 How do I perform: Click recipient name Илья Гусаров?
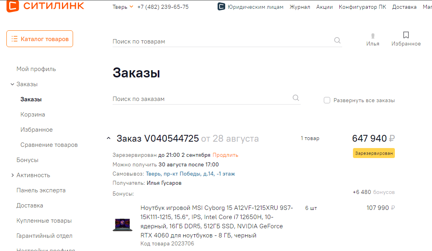[164, 183]
